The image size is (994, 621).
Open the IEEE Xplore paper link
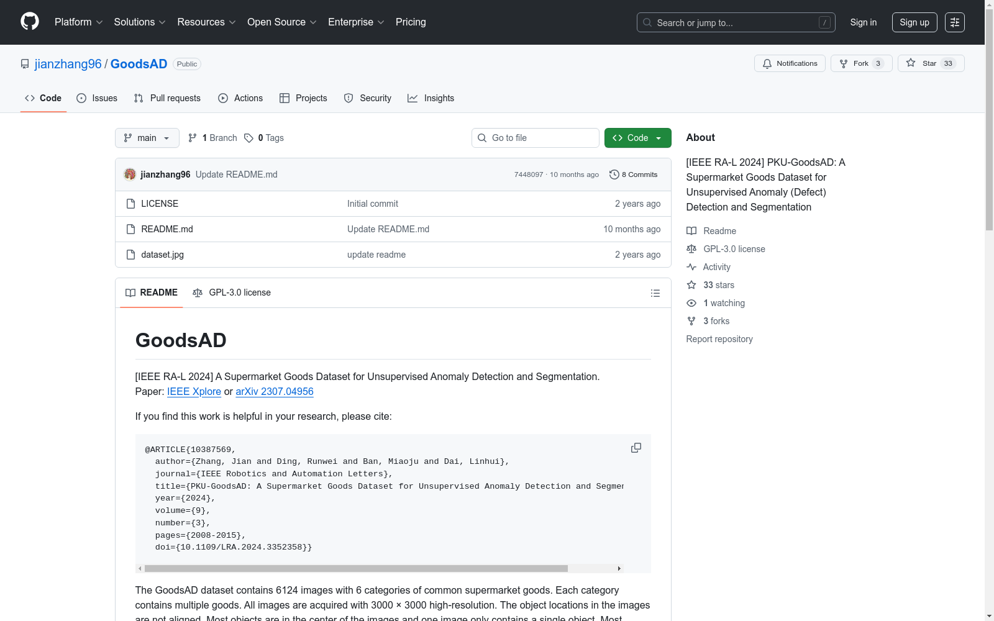pos(194,391)
